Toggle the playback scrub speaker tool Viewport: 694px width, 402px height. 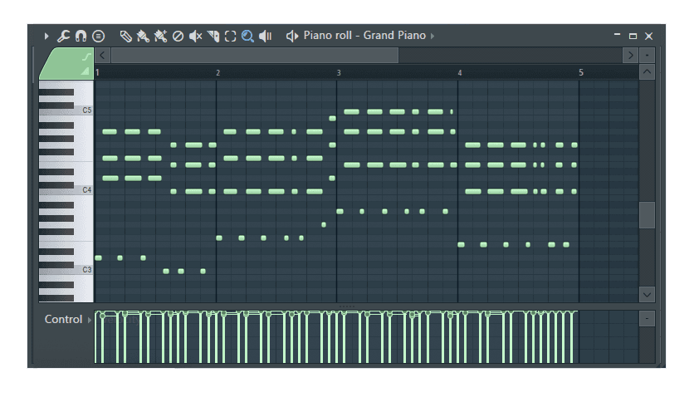coord(265,36)
